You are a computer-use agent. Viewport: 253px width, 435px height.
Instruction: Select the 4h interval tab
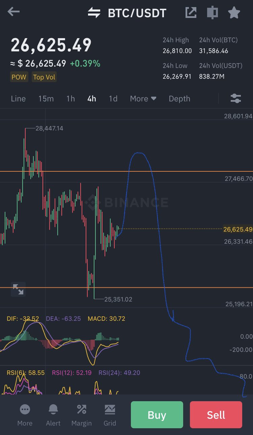(x=92, y=99)
